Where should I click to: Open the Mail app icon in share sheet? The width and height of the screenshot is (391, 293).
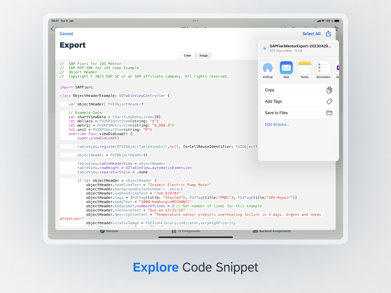click(x=286, y=68)
